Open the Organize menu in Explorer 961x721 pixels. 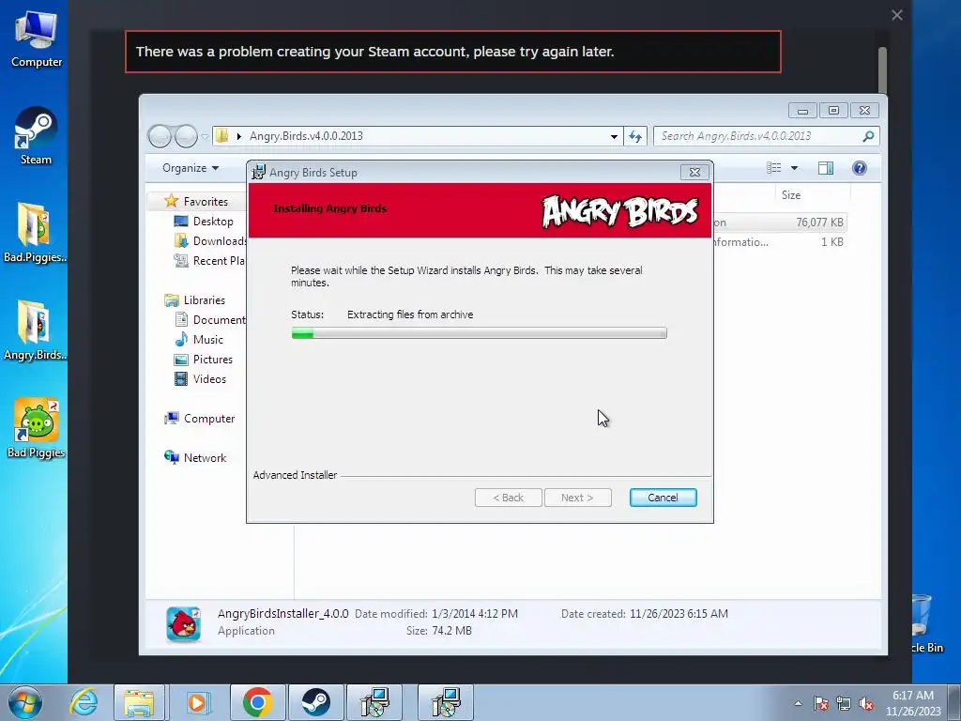(x=191, y=168)
